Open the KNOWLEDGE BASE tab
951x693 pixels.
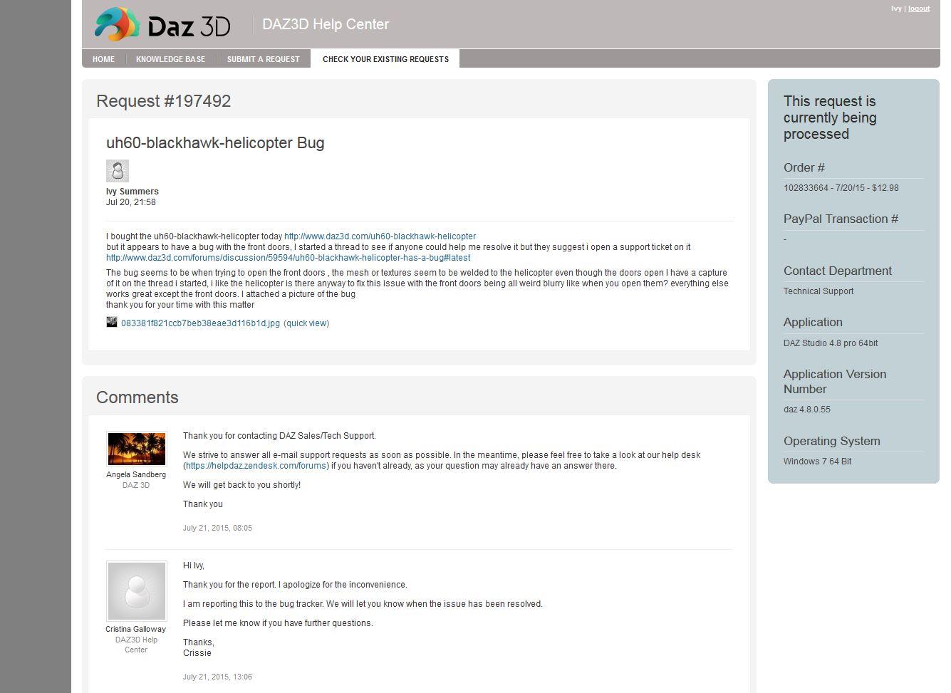tap(170, 59)
